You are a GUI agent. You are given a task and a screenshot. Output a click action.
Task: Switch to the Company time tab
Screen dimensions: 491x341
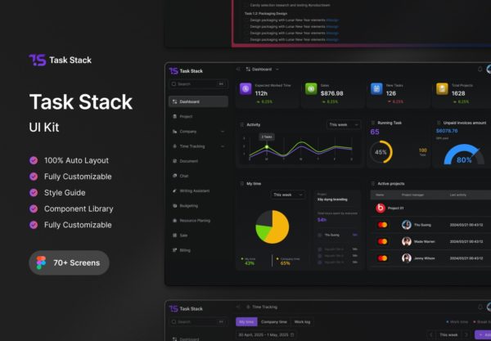(x=273, y=322)
